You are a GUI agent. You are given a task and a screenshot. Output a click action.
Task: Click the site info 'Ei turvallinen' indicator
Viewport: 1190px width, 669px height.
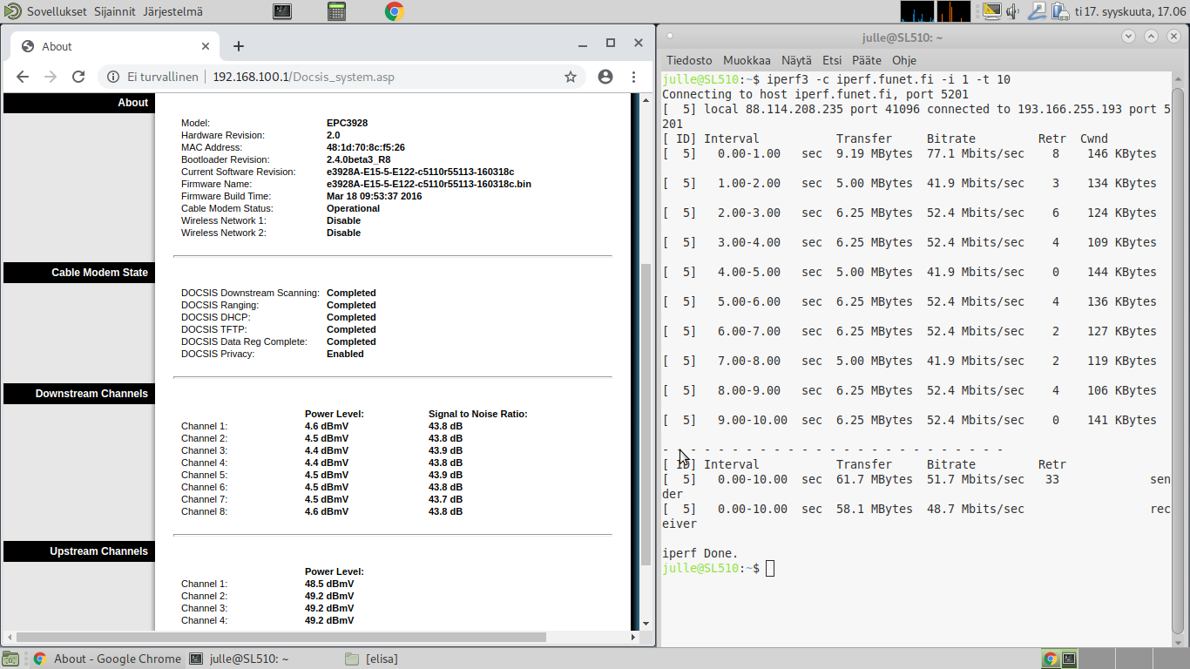click(153, 77)
